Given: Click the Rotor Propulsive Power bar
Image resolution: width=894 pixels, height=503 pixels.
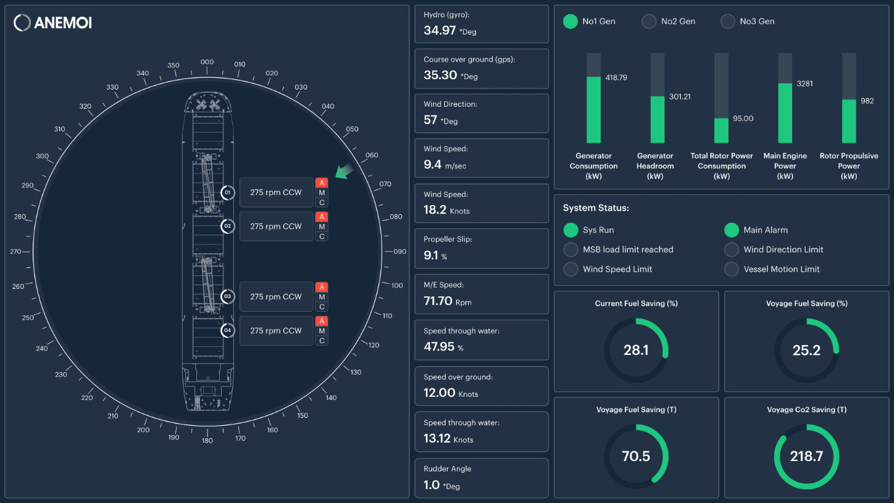Looking at the screenshot, I should coord(849,98).
